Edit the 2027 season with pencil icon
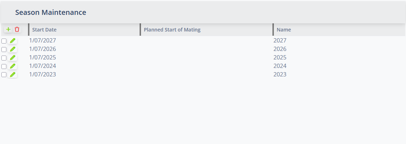Screen dimensions: 406x144 pos(13,41)
